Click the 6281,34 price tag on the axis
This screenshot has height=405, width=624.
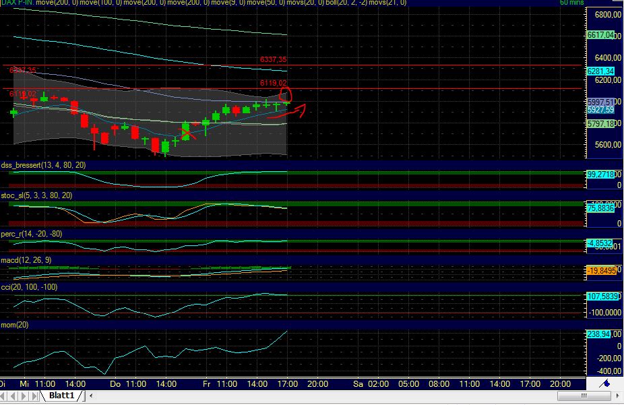point(600,71)
